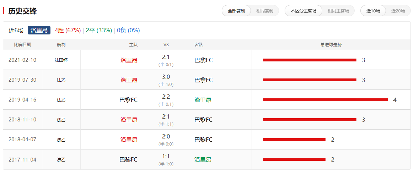The height and width of the screenshot is (180, 414).
Task: Select the date 2021-02-10
Action: pos(22,60)
